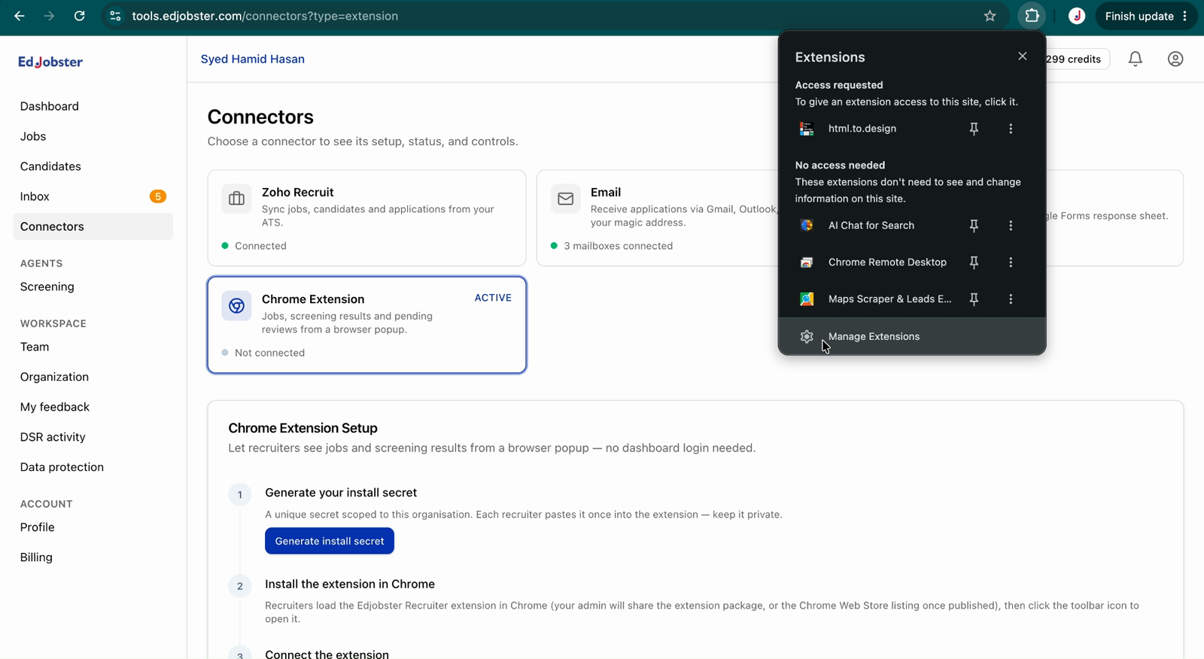Select the Chrome Extension connector card
Screen dimensions: 1204x659
366,325
